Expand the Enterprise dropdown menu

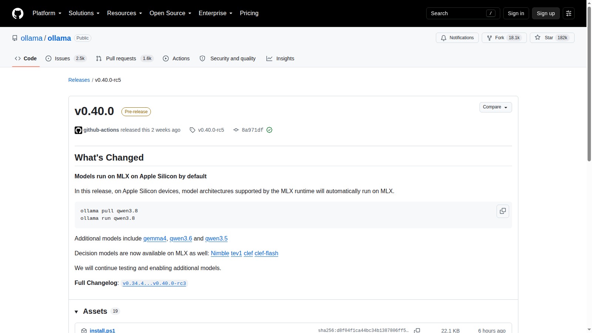click(x=216, y=13)
